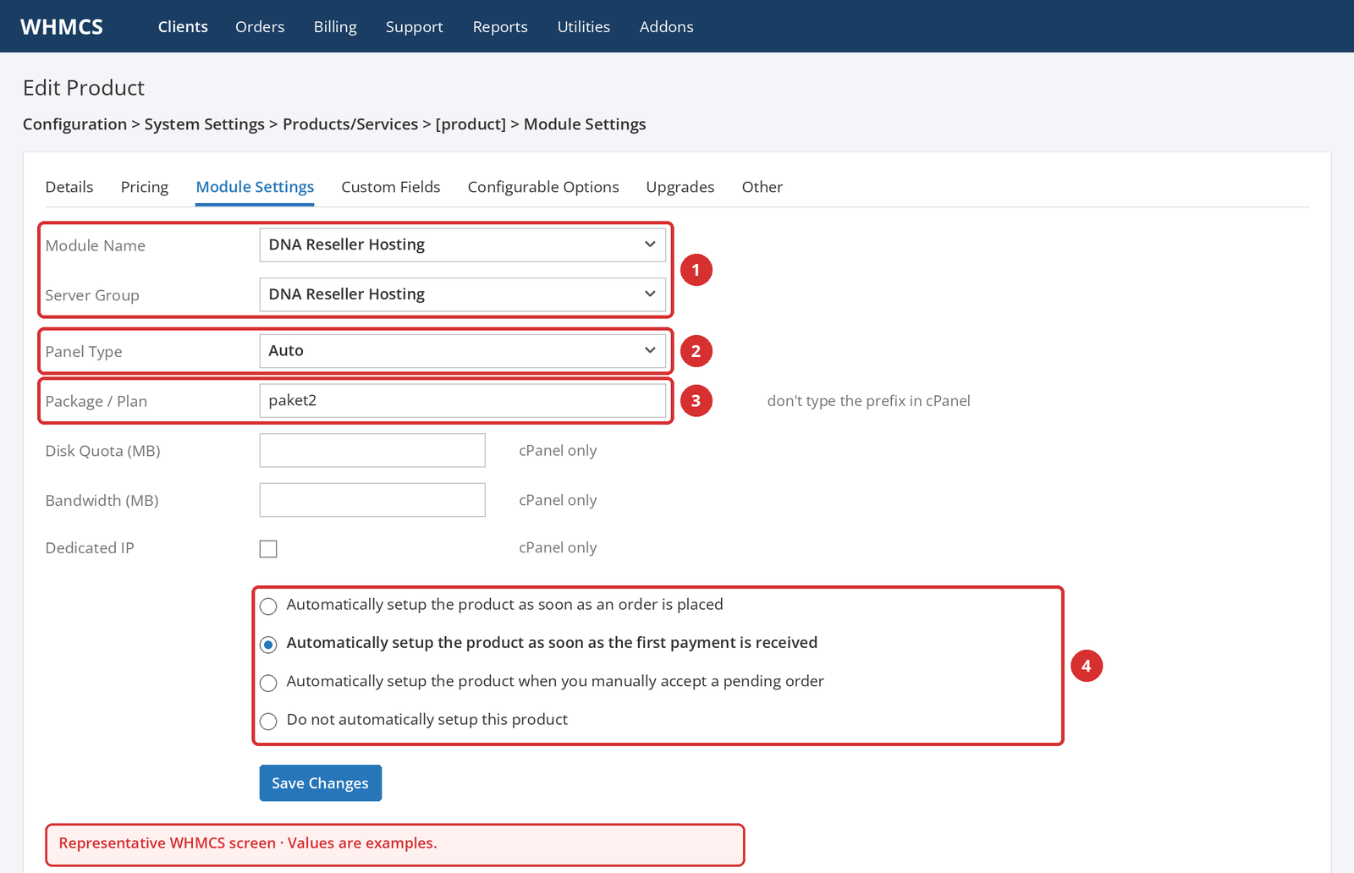Select setup as soon as order is placed
This screenshot has width=1354, height=873.
coord(268,607)
